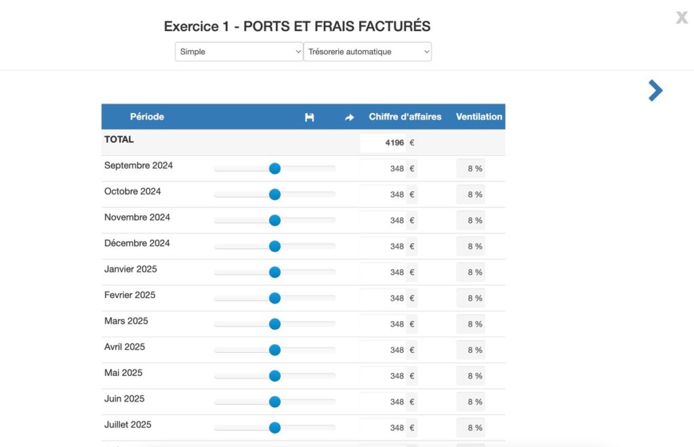Viewport: 694px width, 447px height.
Task: Click the Période column header
Action: click(x=147, y=116)
